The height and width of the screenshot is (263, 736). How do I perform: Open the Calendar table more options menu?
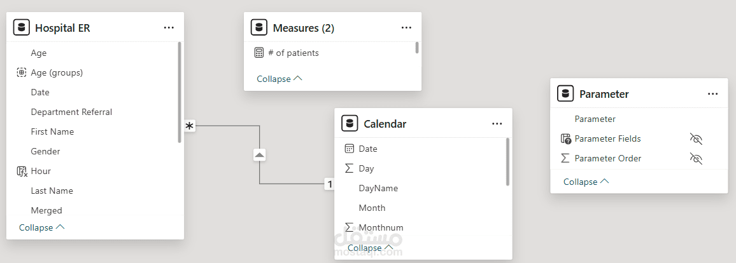click(x=497, y=123)
